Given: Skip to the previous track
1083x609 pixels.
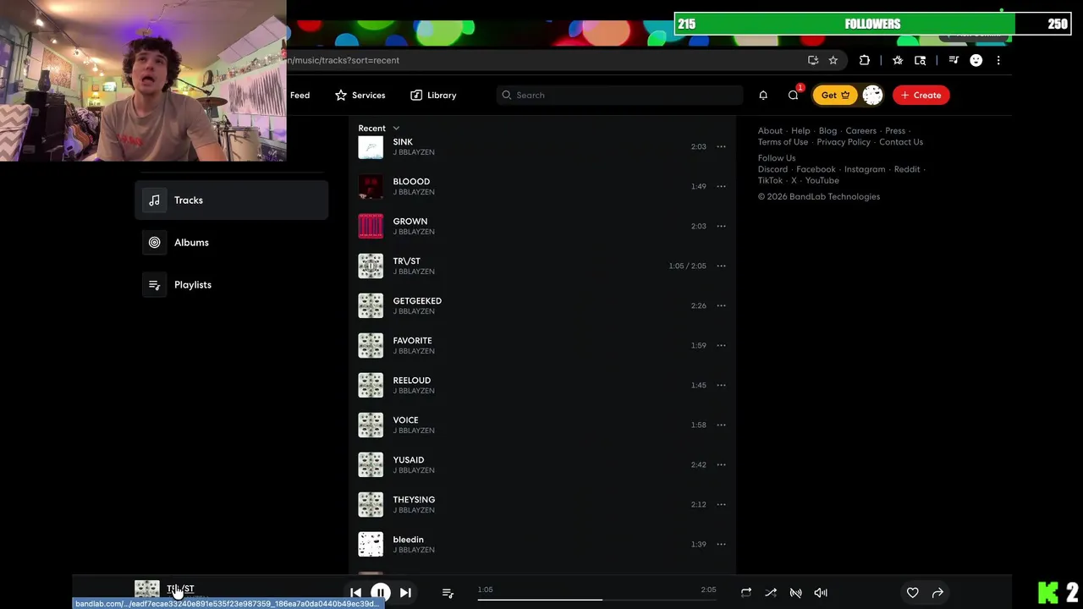Looking at the screenshot, I should [355, 593].
